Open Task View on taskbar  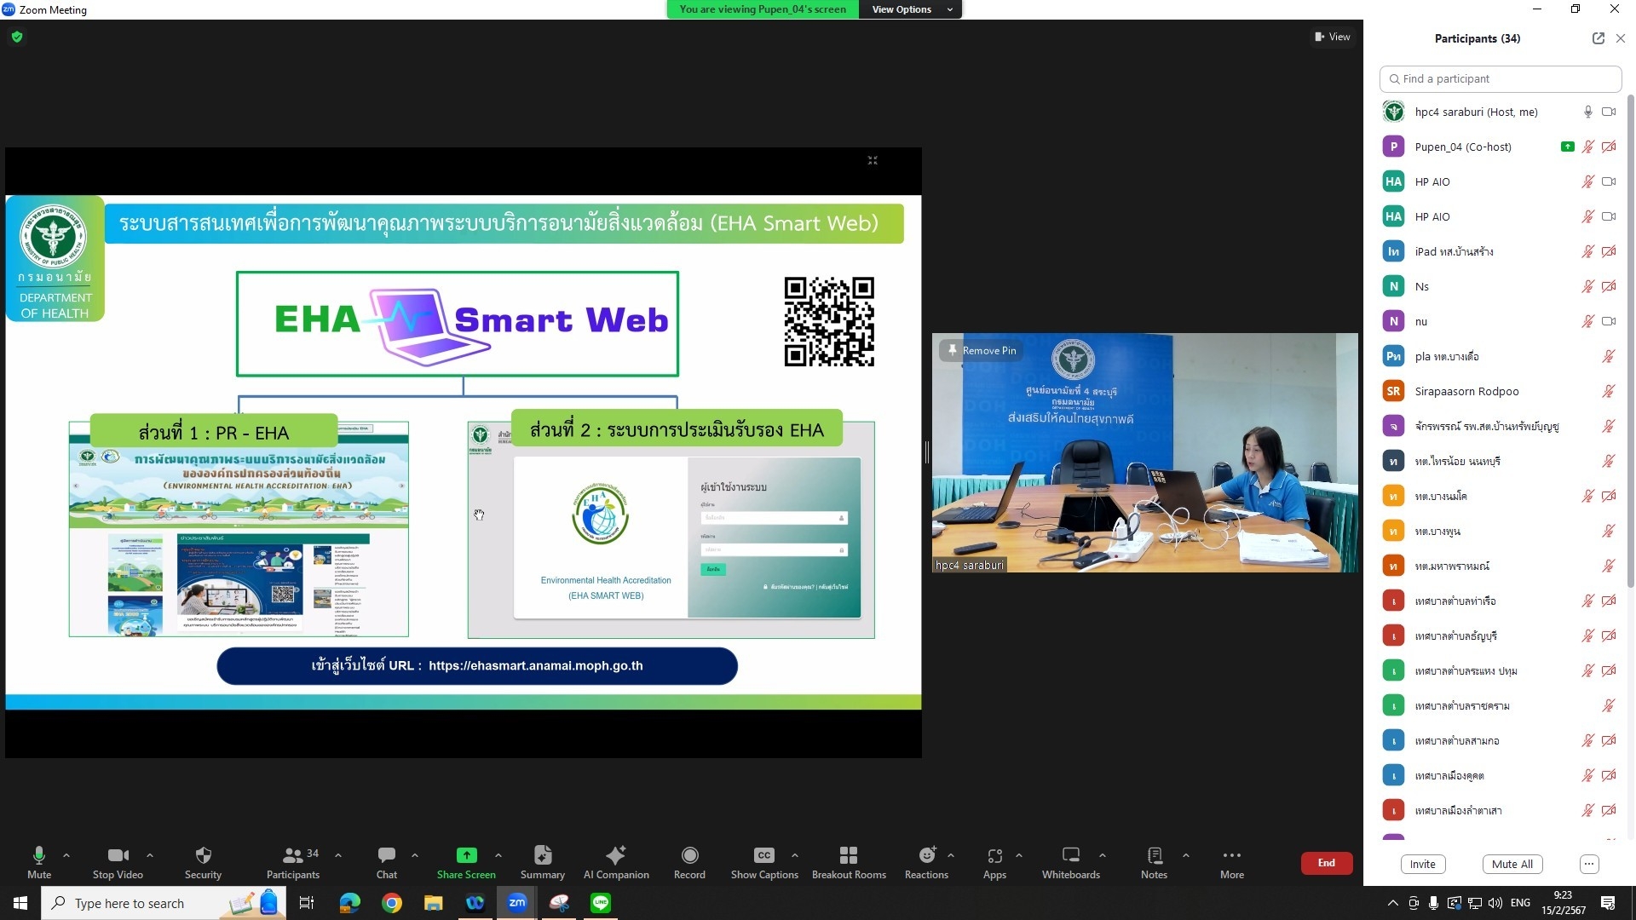point(307,903)
